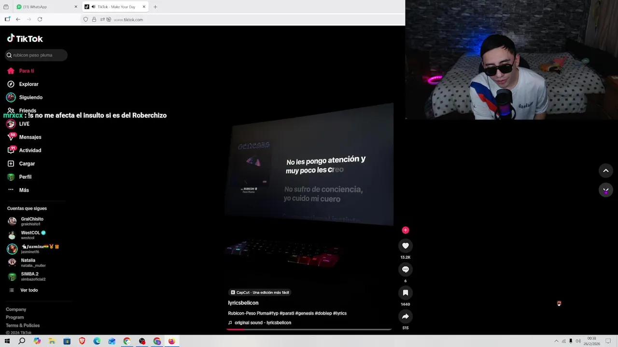Open the tracking protection shield icon
The image size is (618, 347).
tap(86, 19)
